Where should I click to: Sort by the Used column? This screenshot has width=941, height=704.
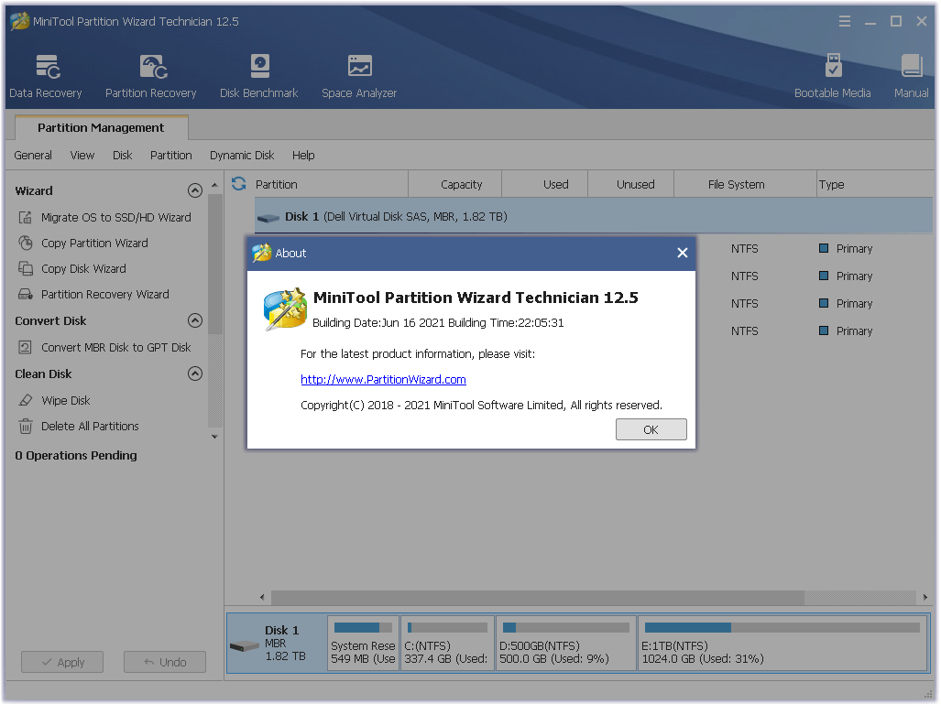(545, 184)
